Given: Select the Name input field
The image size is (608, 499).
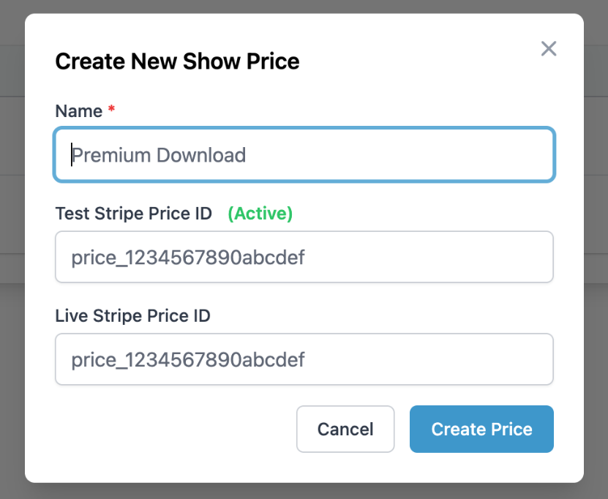Looking at the screenshot, I should click(304, 154).
